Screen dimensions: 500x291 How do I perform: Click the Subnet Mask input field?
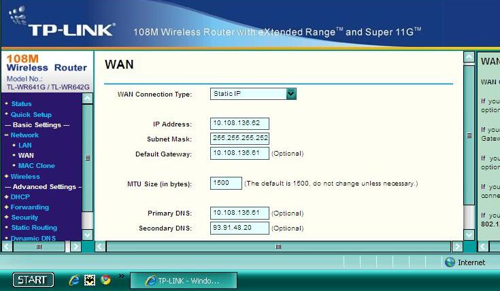click(x=239, y=139)
